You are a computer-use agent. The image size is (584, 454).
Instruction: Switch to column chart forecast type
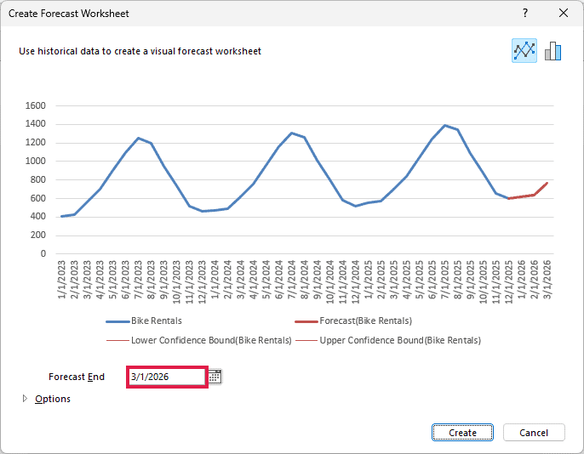coord(553,50)
